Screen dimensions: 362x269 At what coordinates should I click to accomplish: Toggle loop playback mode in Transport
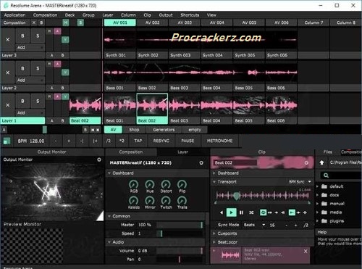(x=263, y=212)
